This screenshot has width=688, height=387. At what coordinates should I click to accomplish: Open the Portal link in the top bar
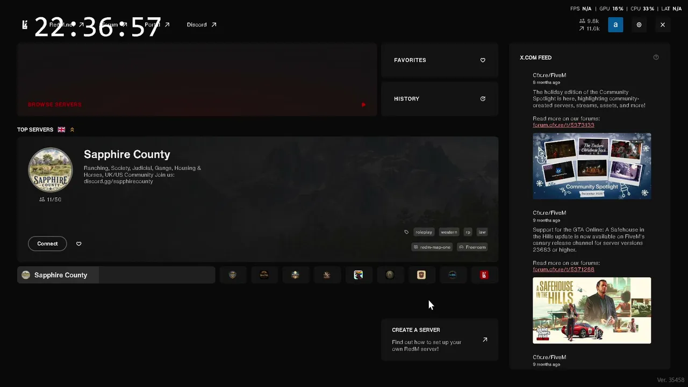157,25
